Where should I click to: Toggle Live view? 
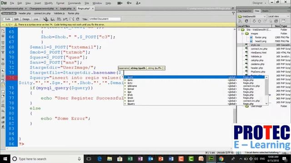click(35, 19)
